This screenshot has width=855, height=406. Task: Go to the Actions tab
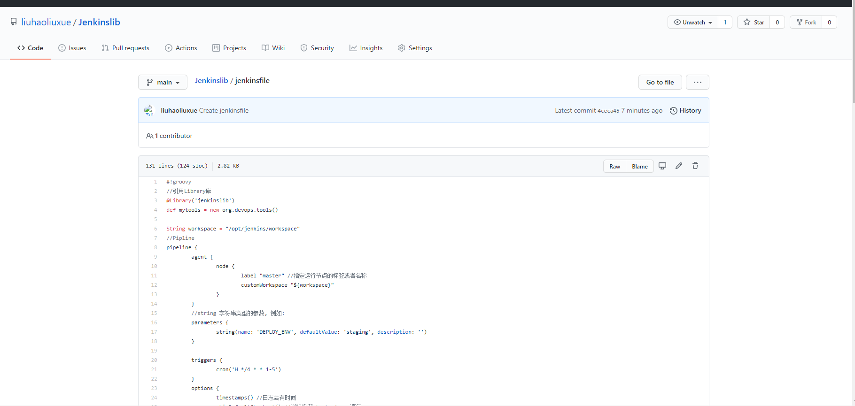pyautogui.click(x=181, y=48)
